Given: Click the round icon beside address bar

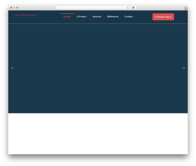Looking at the screenshot, I should point(133,8).
